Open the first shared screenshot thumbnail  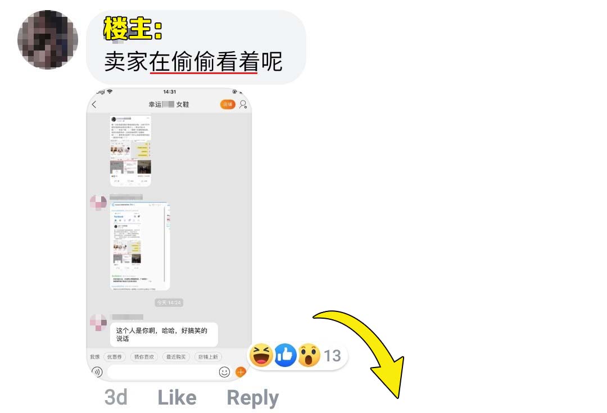tap(130, 150)
